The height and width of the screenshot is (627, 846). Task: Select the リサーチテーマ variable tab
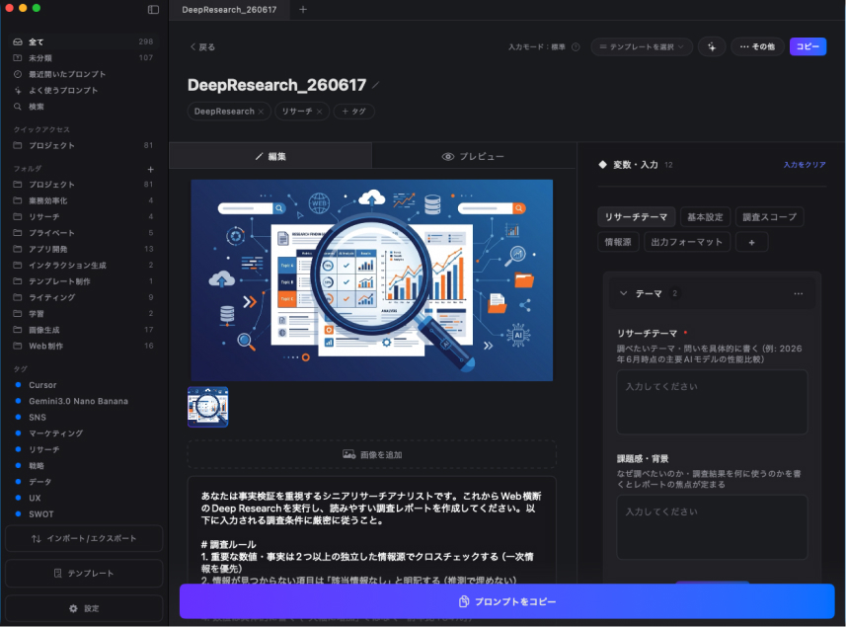click(636, 217)
